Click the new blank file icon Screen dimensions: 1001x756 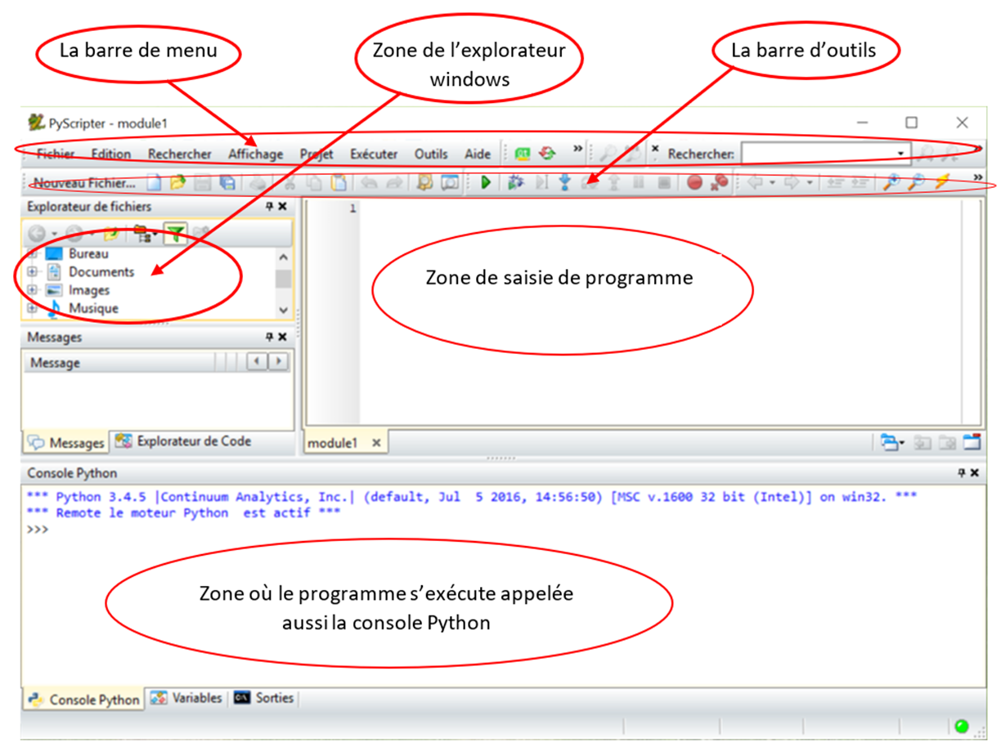tap(154, 183)
